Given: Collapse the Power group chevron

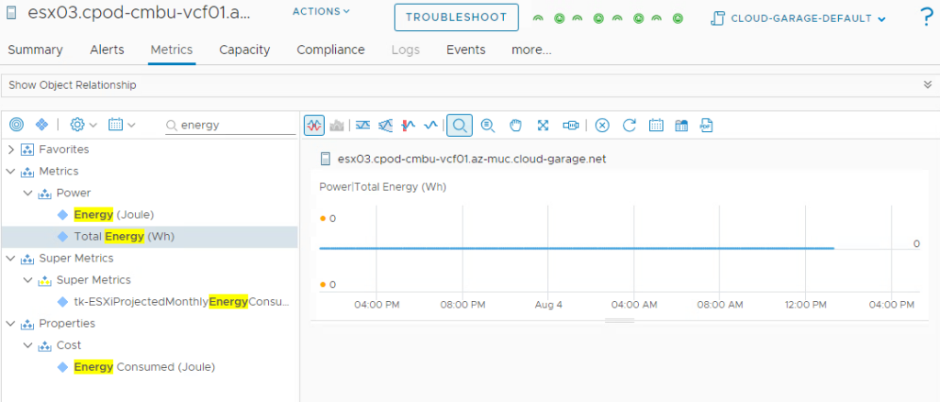Looking at the screenshot, I should (x=28, y=193).
